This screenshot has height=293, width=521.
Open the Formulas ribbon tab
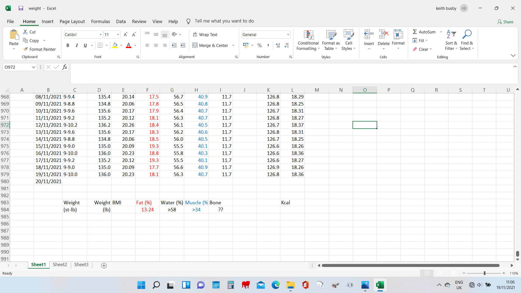tap(100, 21)
